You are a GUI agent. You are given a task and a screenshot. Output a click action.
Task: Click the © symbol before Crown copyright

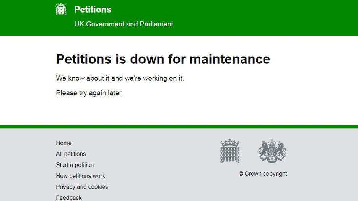241,174
